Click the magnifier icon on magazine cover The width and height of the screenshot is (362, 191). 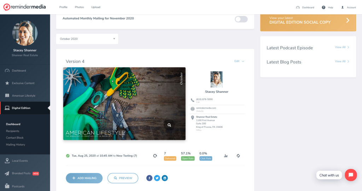tap(169, 125)
